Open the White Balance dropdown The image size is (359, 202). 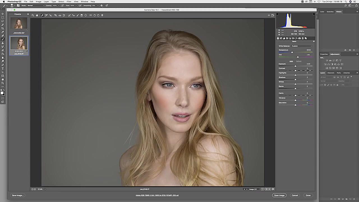pyautogui.click(x=302, y=46)
